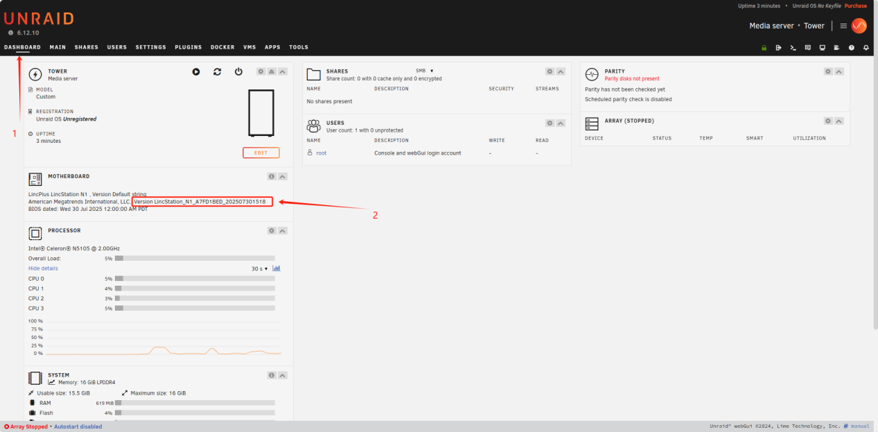Click "Array Stopped" status in the footer
Image resolution: width=878 pixels, height=432 pixels.
click(x=26, y=426)
